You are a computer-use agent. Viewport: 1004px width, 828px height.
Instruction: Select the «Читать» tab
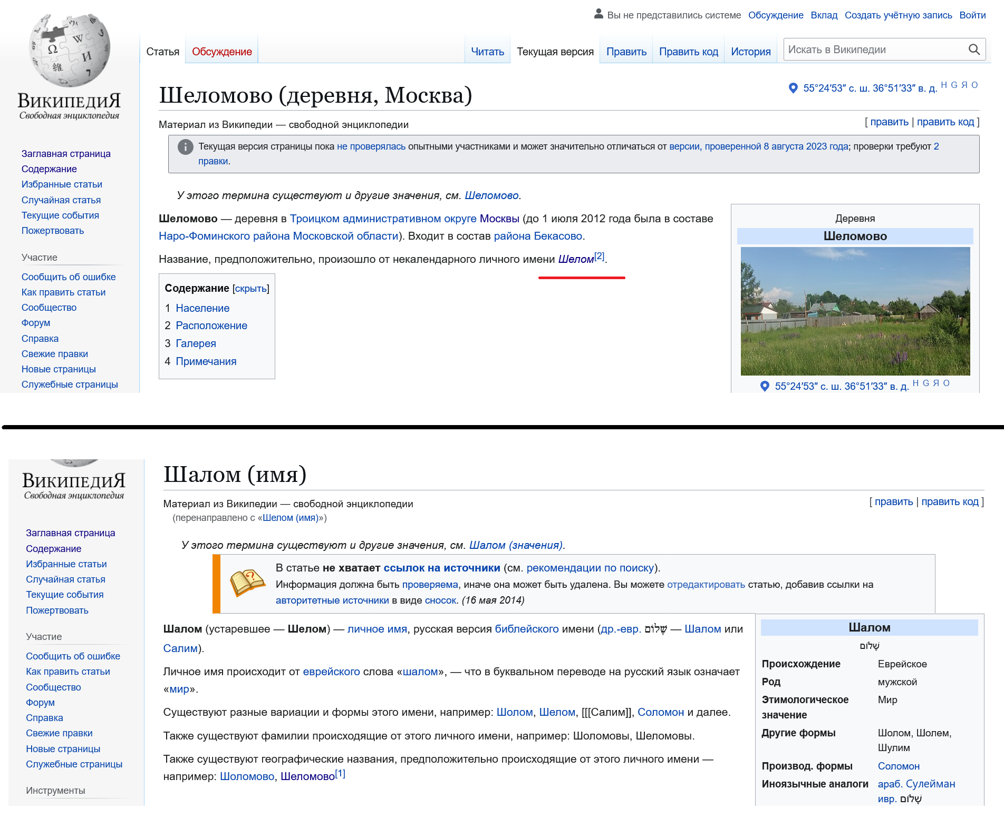(488, 52)
